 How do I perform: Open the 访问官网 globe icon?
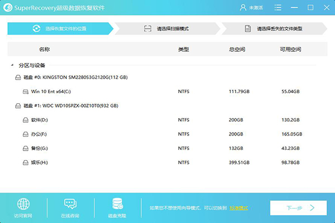pos(23,204)
